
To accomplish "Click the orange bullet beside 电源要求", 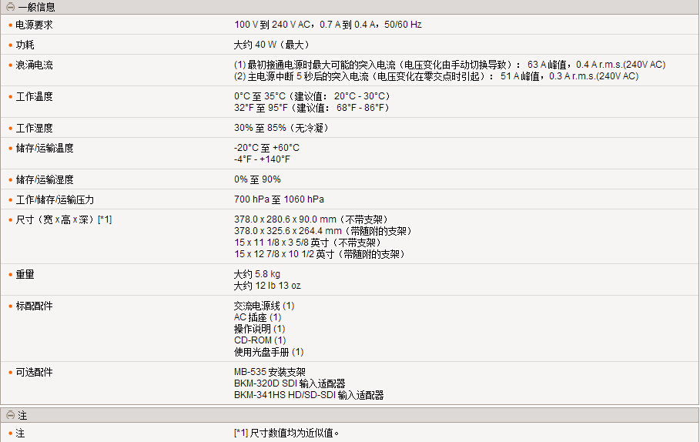I will pyautogui.click(x=11, y=25).
